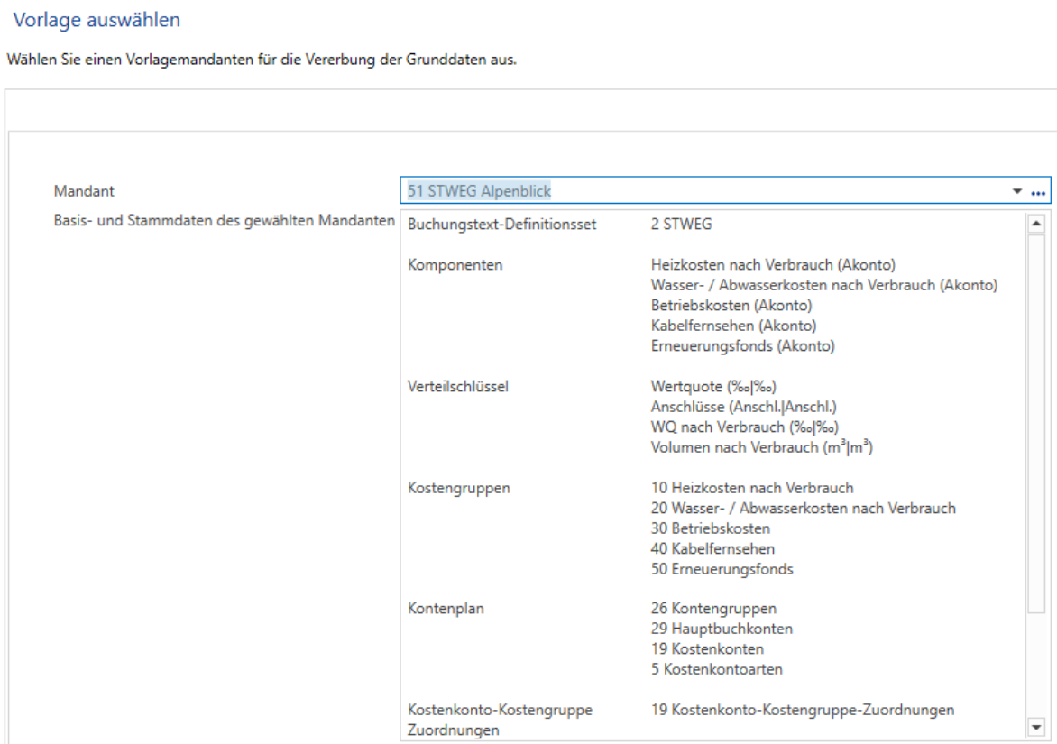1057x744 pixels.
Task: Open the Mandant dropdown arrow
Action: (x=1016, y=191)
